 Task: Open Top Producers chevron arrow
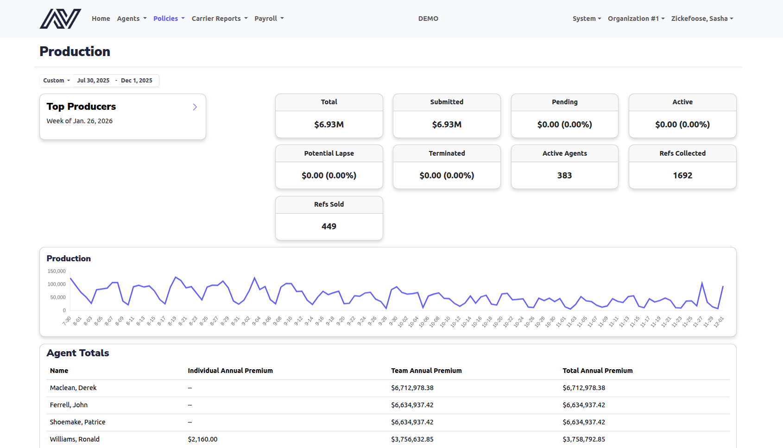click(195, 107)
